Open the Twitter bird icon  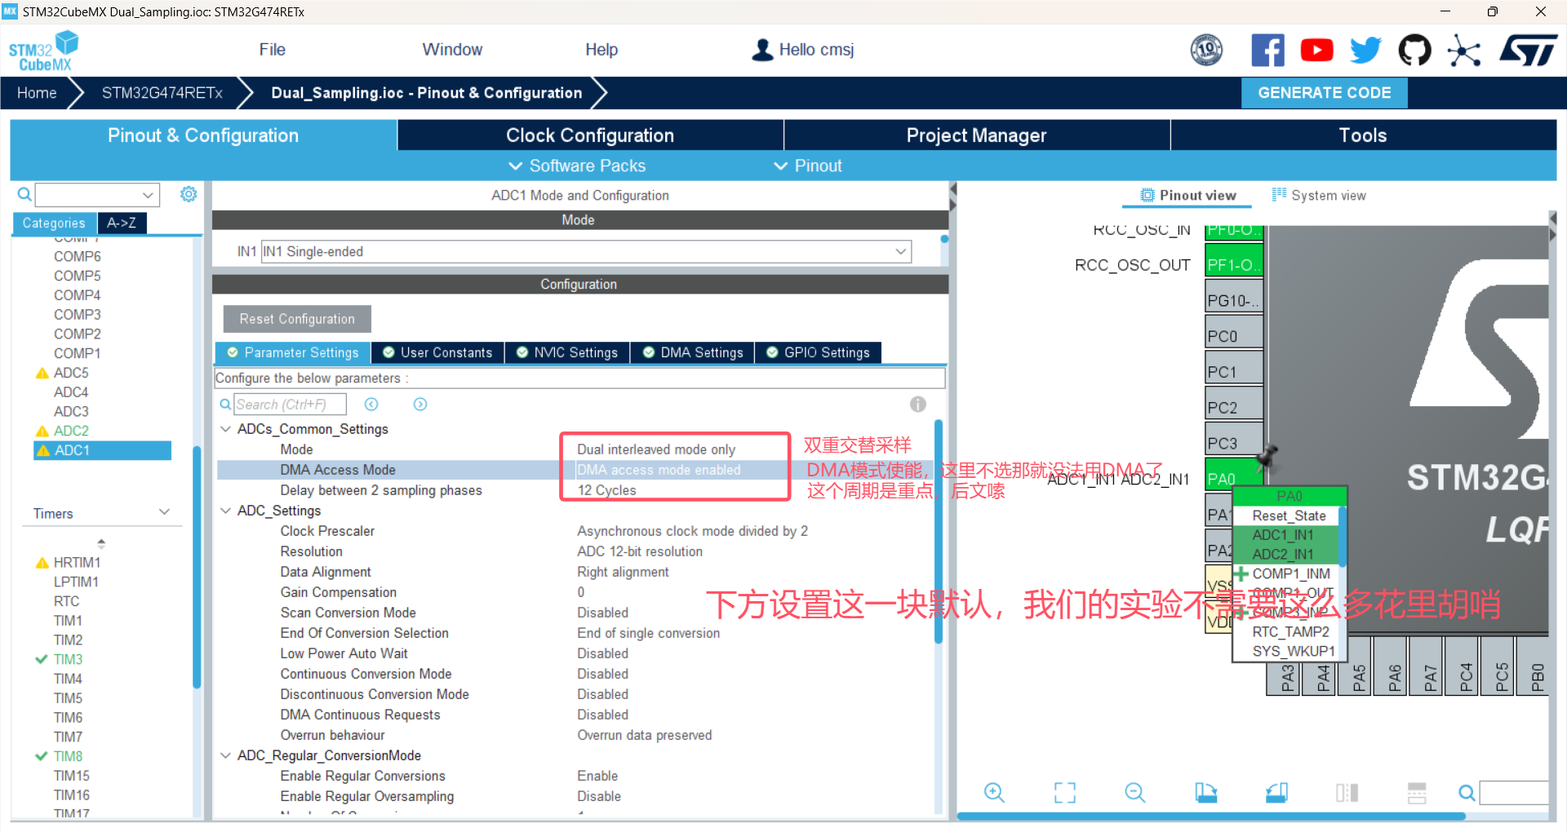1365,51
